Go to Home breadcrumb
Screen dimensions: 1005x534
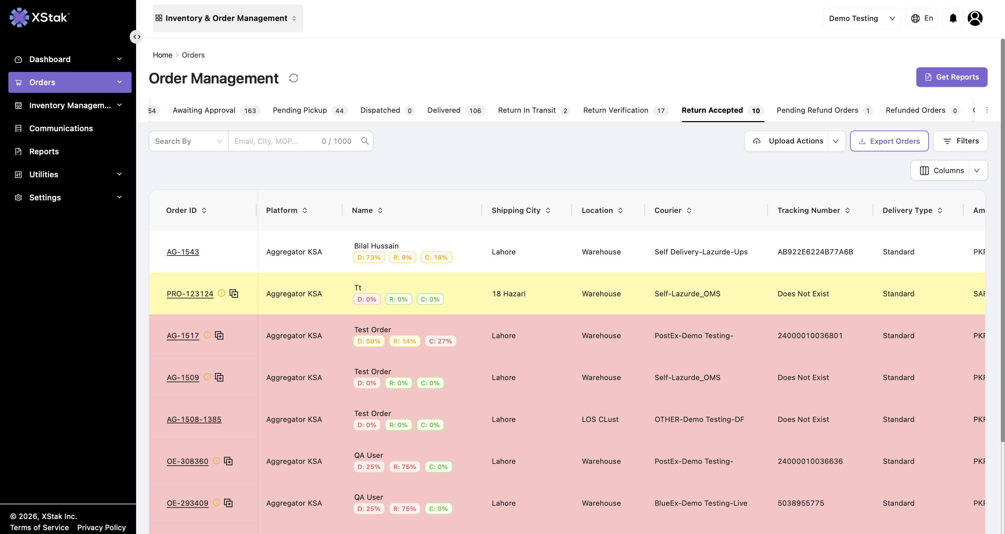tap(162, 55)
